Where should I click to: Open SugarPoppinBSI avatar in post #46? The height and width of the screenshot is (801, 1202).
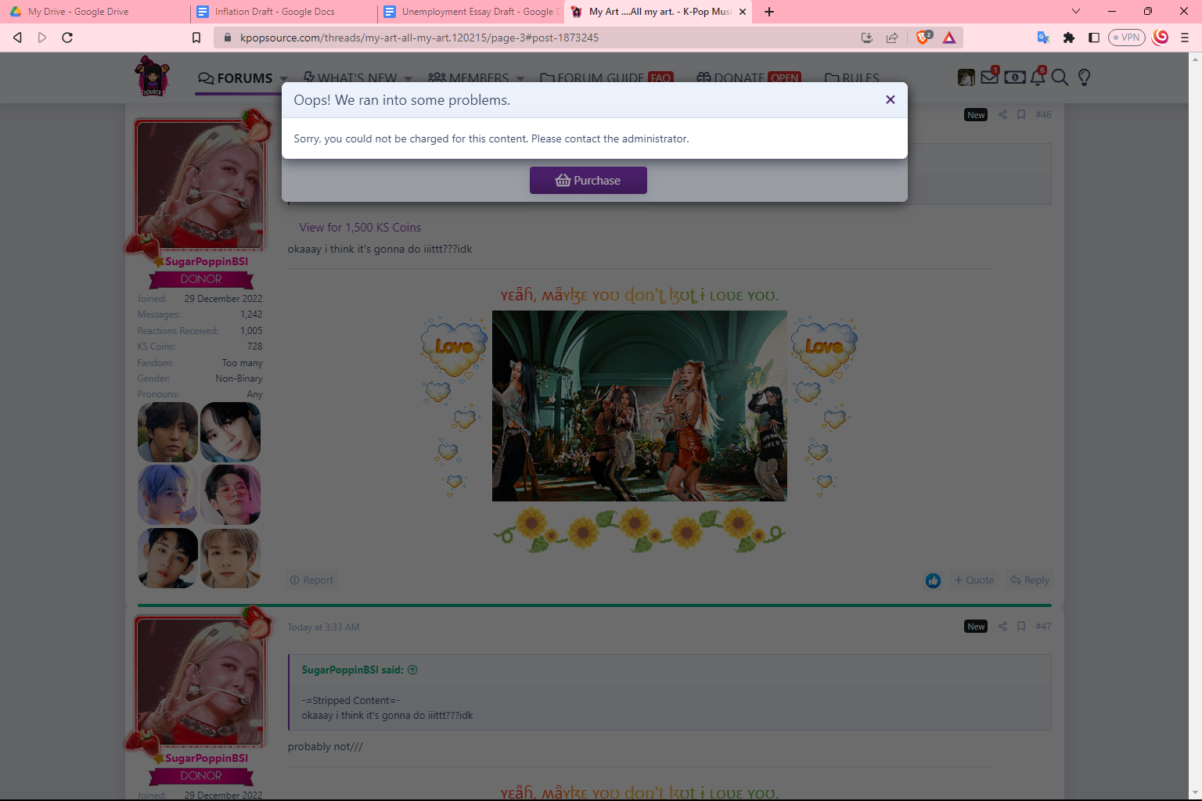(x=200, y=184)
